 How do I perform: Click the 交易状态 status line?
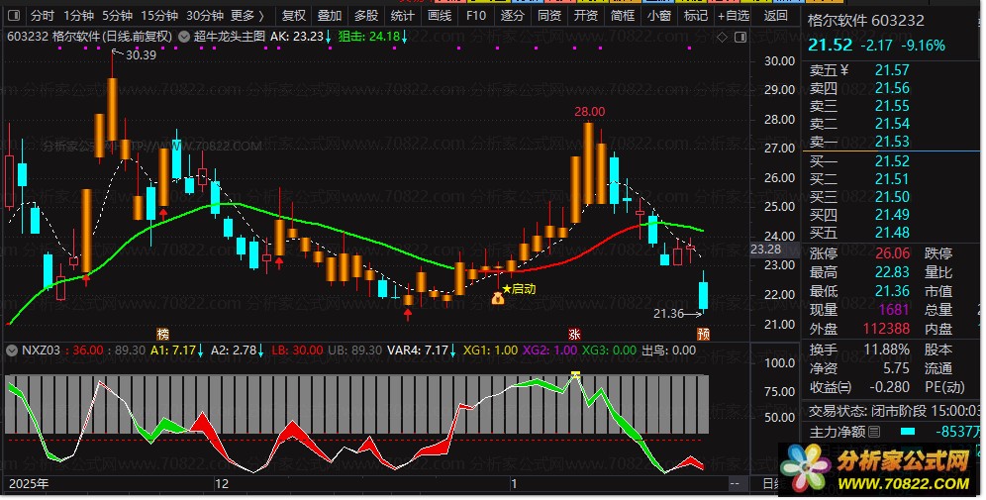894,411
